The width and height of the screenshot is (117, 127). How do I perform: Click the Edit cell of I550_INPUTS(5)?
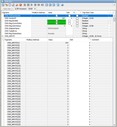pyautogui.click(x=80, y=53)
